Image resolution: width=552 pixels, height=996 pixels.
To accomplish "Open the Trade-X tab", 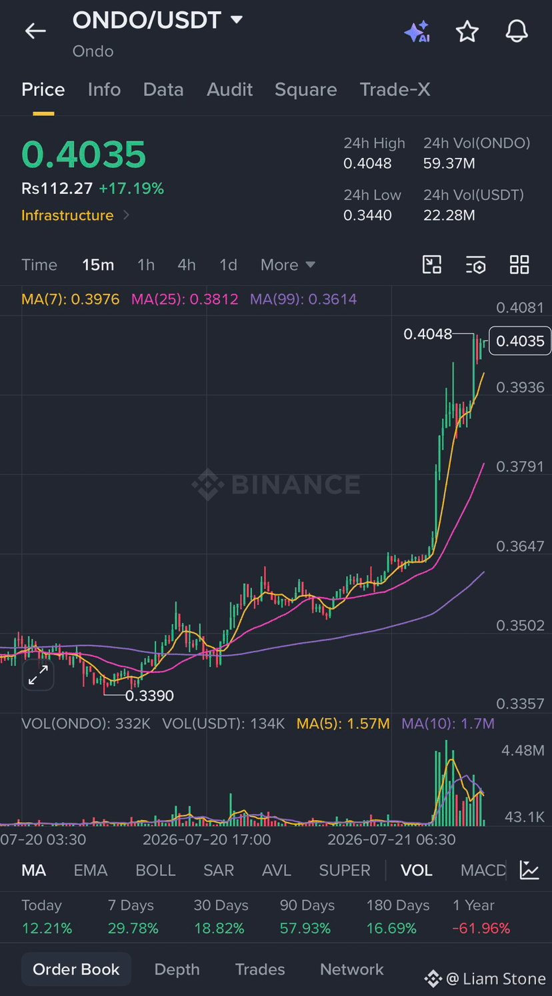I will (395, 89).
